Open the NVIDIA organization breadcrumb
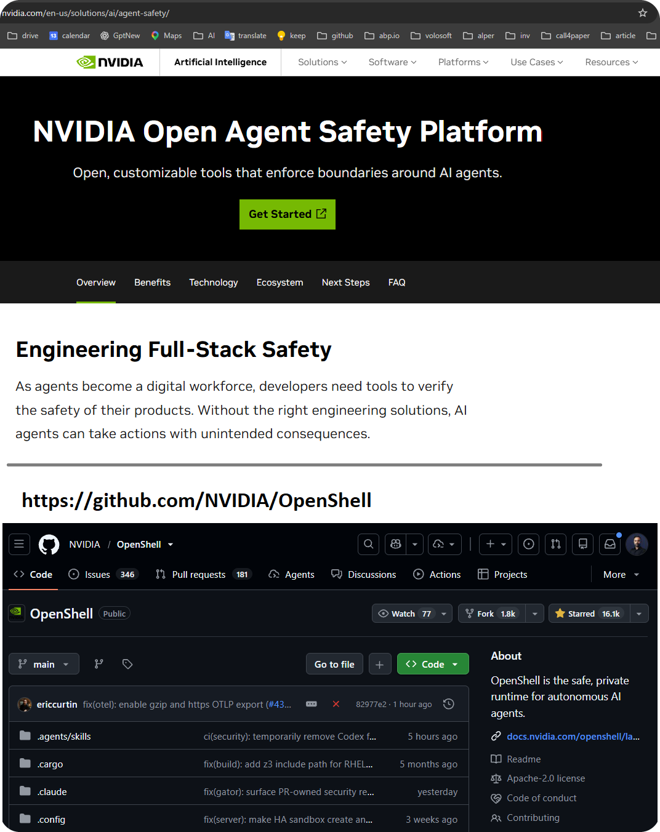 point(84,545)
